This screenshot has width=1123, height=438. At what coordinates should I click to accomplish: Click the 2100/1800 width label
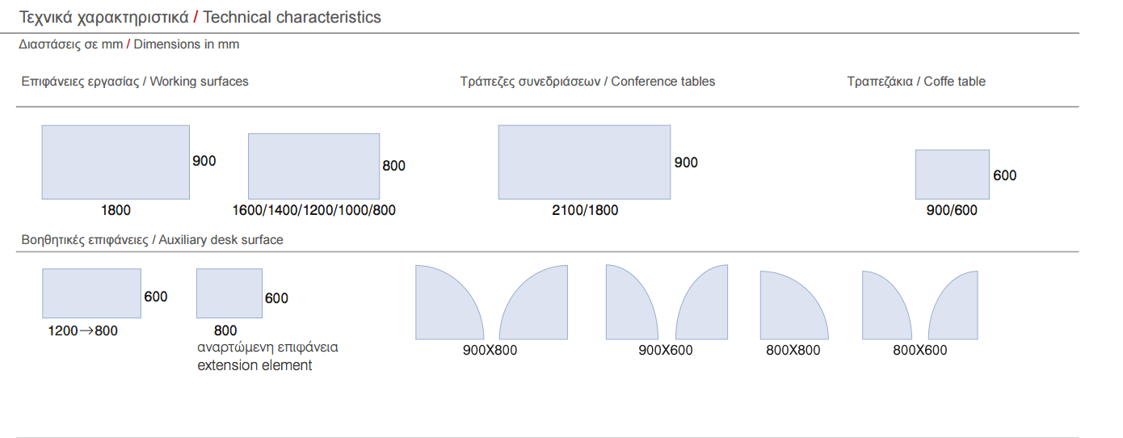(x=585, y=210)
